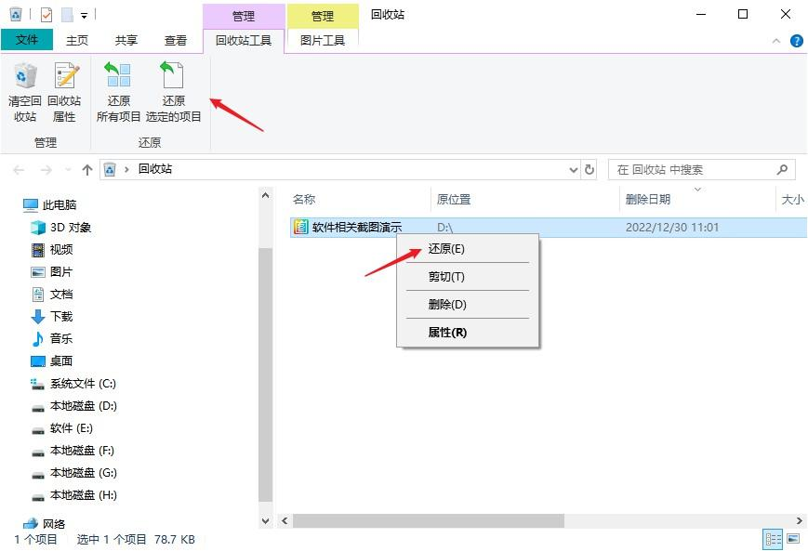Screen dimensions: 808x551
Task: Toggle the ribbon collapse chevron
Action: [777, 40]
